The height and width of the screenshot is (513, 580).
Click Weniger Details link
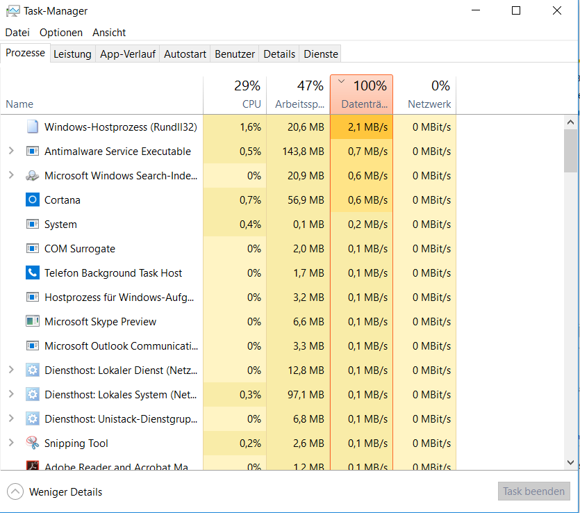point(65,492)
